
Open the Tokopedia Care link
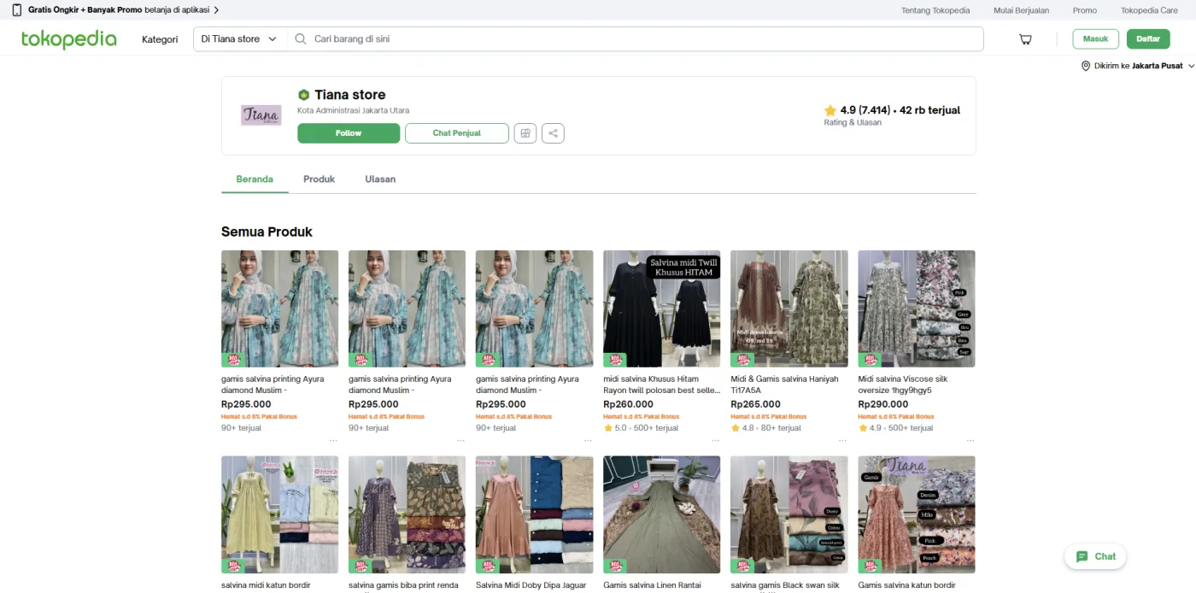pos(1149,10)
